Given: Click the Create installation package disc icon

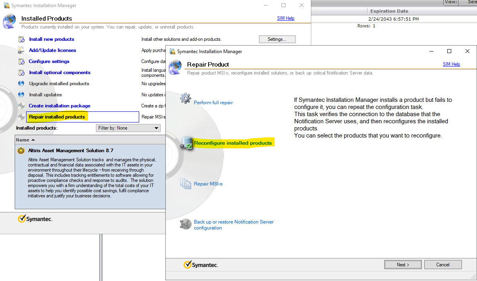Looking at the screenshot, I should point(21,106).
